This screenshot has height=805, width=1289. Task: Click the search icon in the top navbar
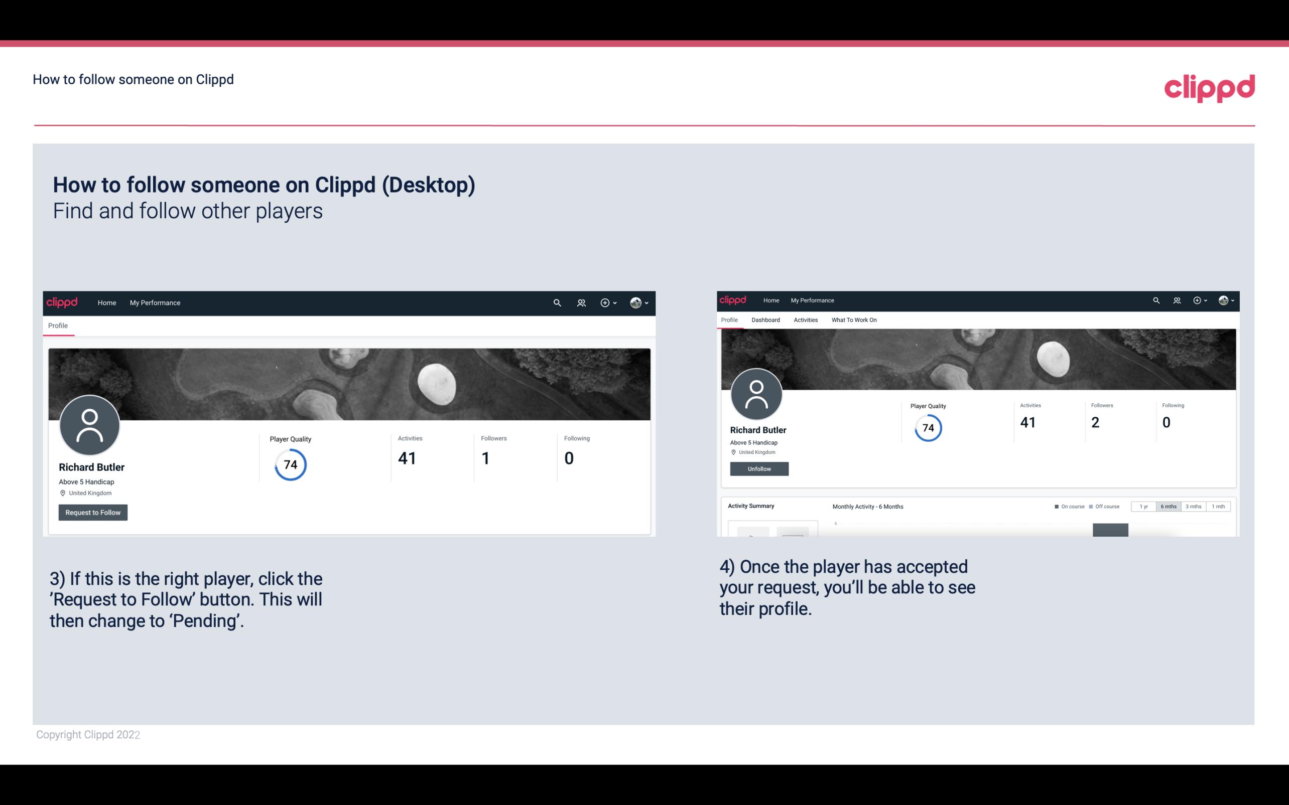coord(557,302)
